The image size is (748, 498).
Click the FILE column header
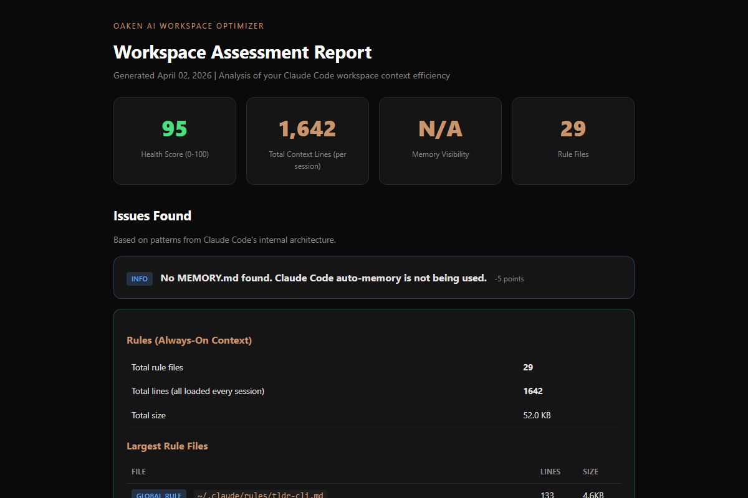point(138,471)
